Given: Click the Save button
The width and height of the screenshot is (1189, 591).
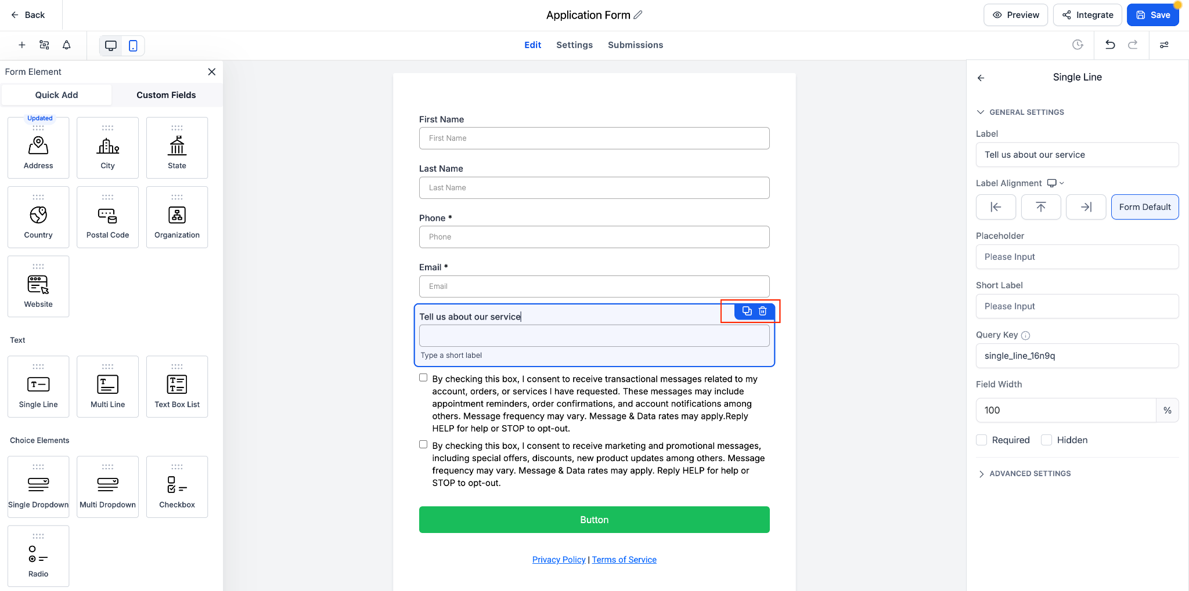Looking at the screenshot, I should tap(1152, 15).
